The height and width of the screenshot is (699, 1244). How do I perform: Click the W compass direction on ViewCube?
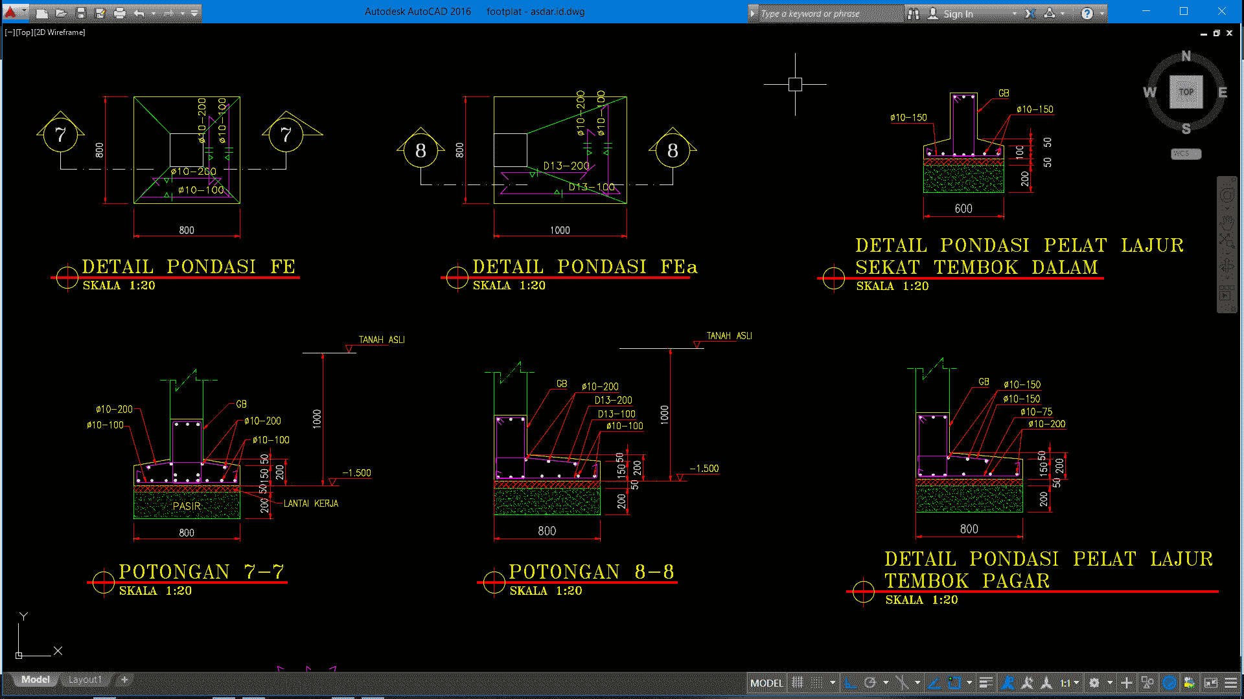(1150, 93)
